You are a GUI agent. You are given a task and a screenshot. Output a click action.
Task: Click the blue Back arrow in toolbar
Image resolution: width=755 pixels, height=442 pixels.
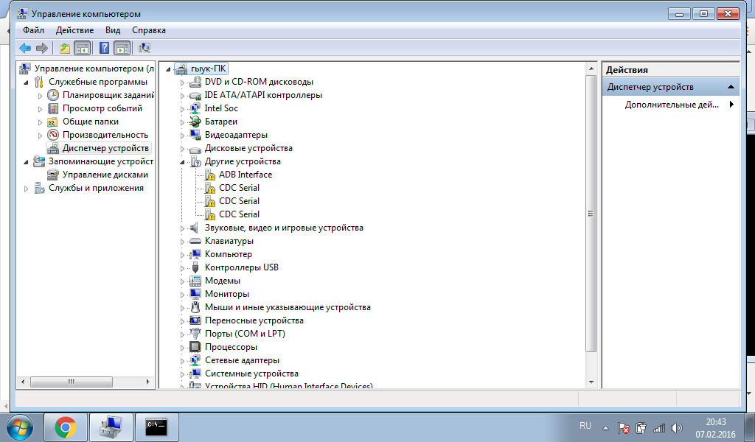point(25,48)
